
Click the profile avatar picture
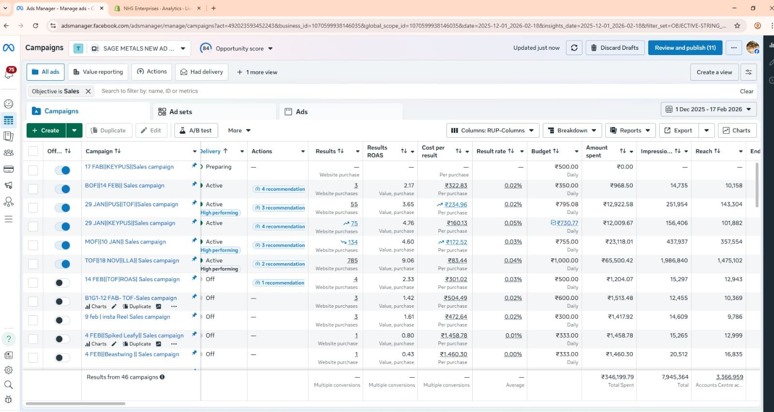752,47
